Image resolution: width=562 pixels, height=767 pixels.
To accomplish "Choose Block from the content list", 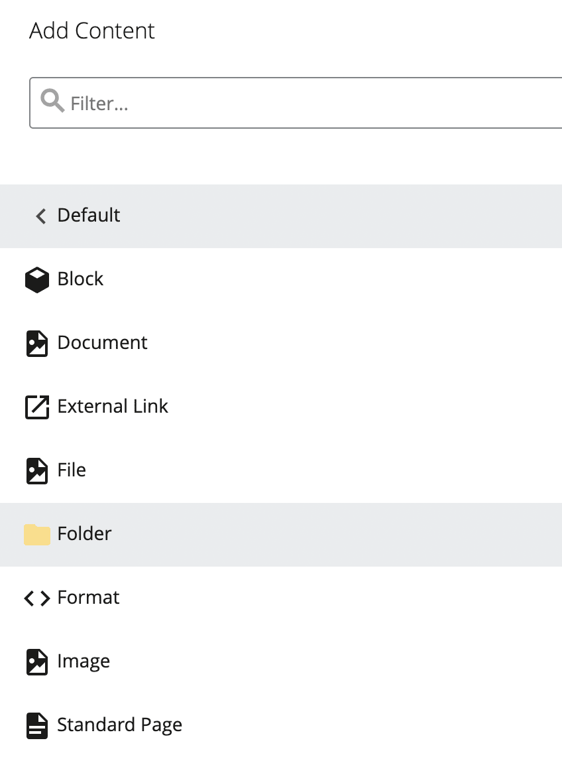I will tap(80, 279).
